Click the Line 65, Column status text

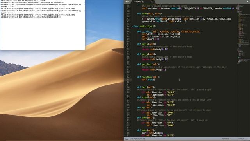(x=137, y=139)
